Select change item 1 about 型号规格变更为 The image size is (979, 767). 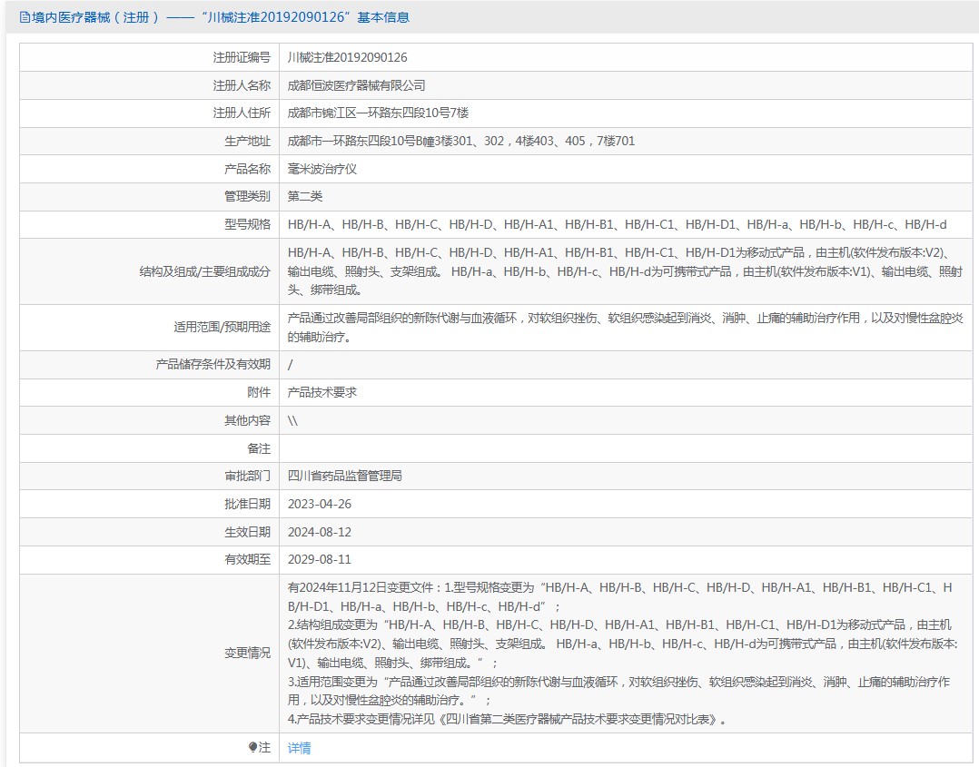tap(620, 597)
